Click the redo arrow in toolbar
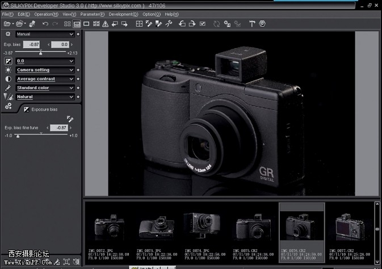382x269 pixels. click(54, 24)
